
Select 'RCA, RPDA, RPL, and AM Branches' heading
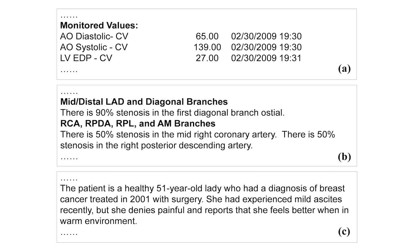click(138, 123)
